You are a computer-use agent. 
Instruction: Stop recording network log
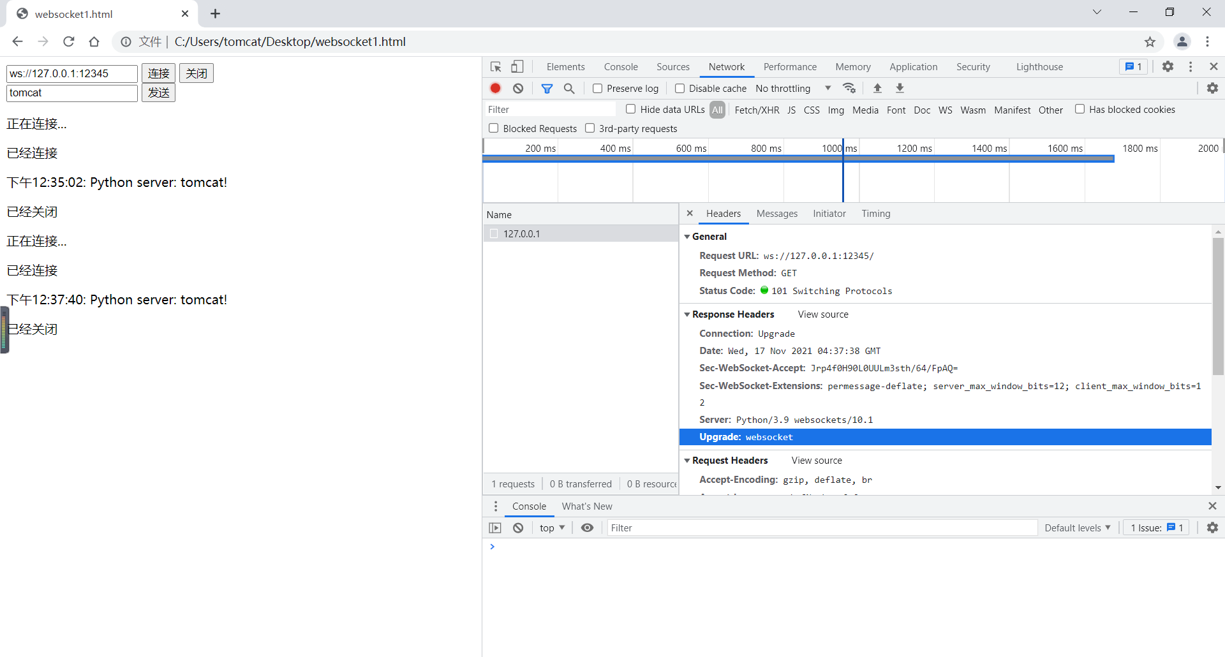[x=496, y=88]
